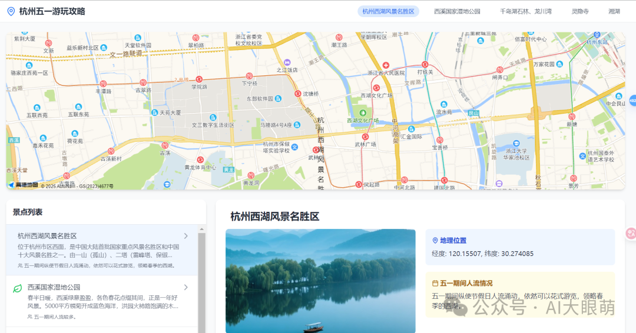Click the 高德地图 logo on the map
Viewport: 636px width, 333px height.
pos(23,185)
